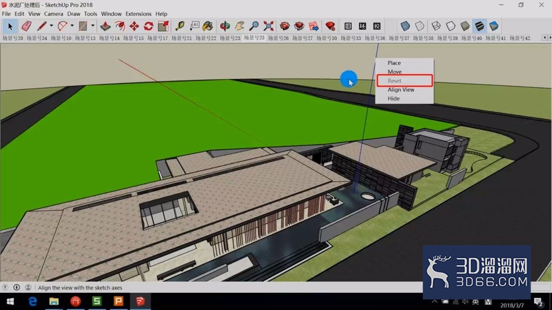Toggle Shaded With Textures style
This screenshot has height=310, width=552.
point(480,26)
